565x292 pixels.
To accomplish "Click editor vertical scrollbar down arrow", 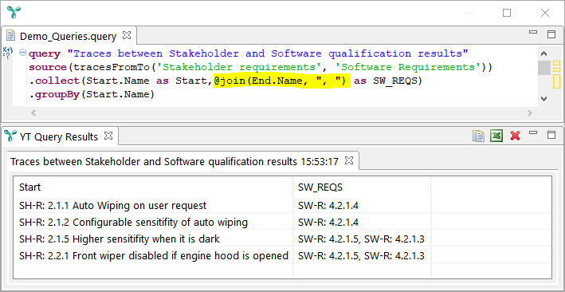I will [544, 98].
